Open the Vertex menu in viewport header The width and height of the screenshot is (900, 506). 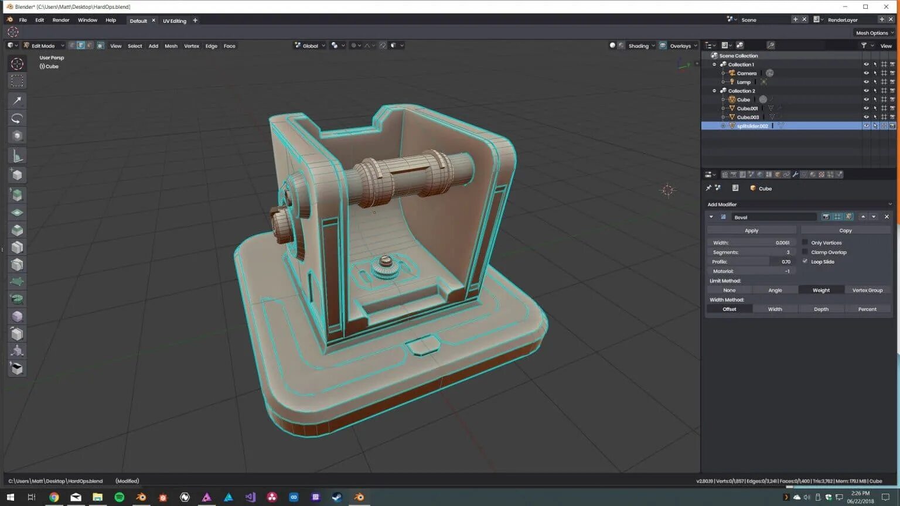192,46
